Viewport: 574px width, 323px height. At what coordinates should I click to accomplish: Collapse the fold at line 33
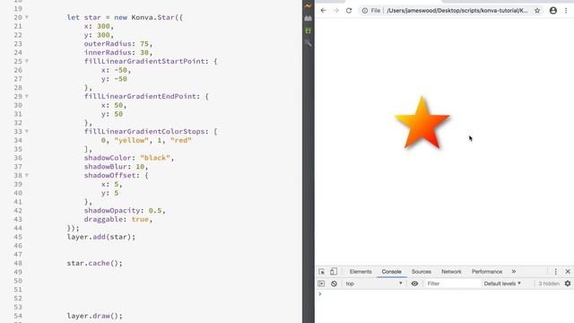[x=27, y=132]
